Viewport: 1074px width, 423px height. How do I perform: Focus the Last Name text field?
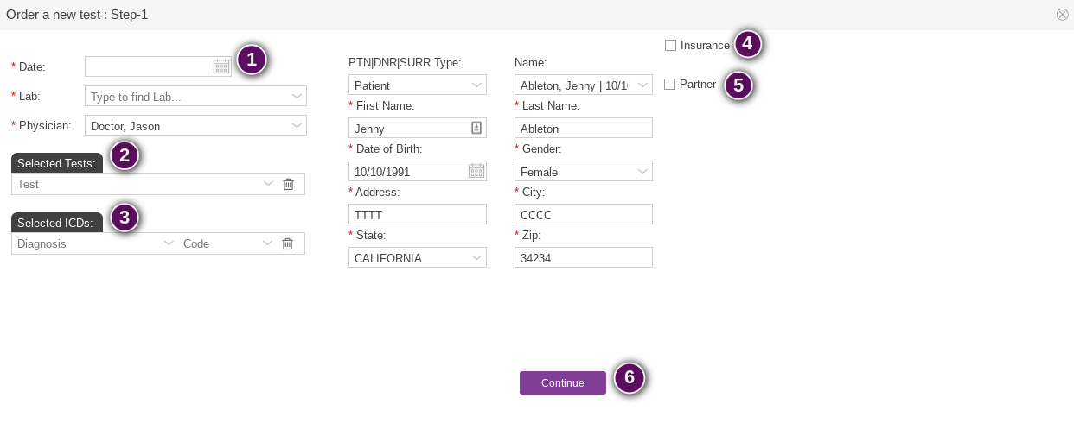[x=583, y=128]
